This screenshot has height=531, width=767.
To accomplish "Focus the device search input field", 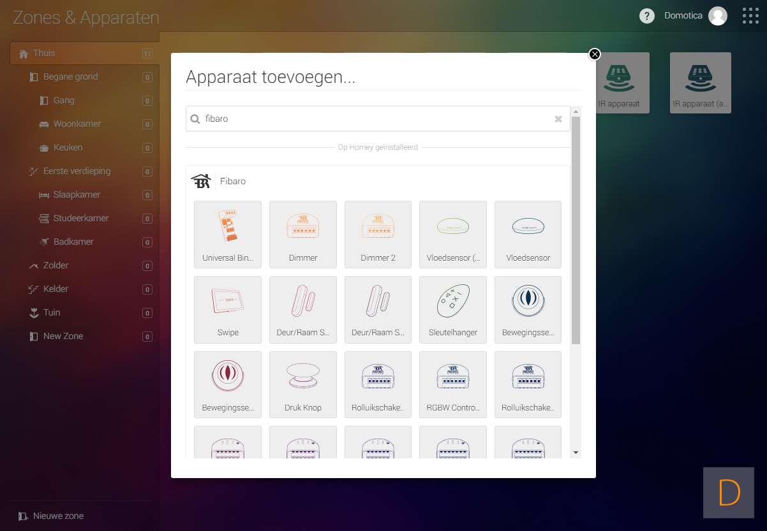I will pos(378,119).
